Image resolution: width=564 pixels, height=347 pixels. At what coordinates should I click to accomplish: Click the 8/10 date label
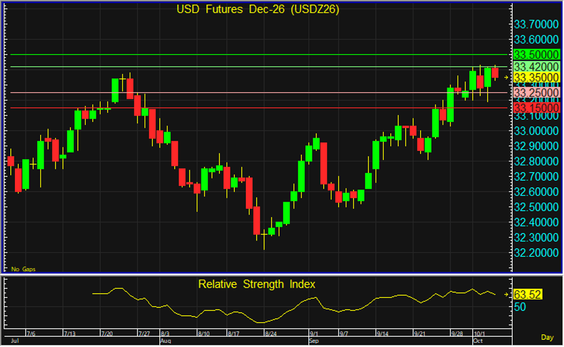click(x=203, y=334)
